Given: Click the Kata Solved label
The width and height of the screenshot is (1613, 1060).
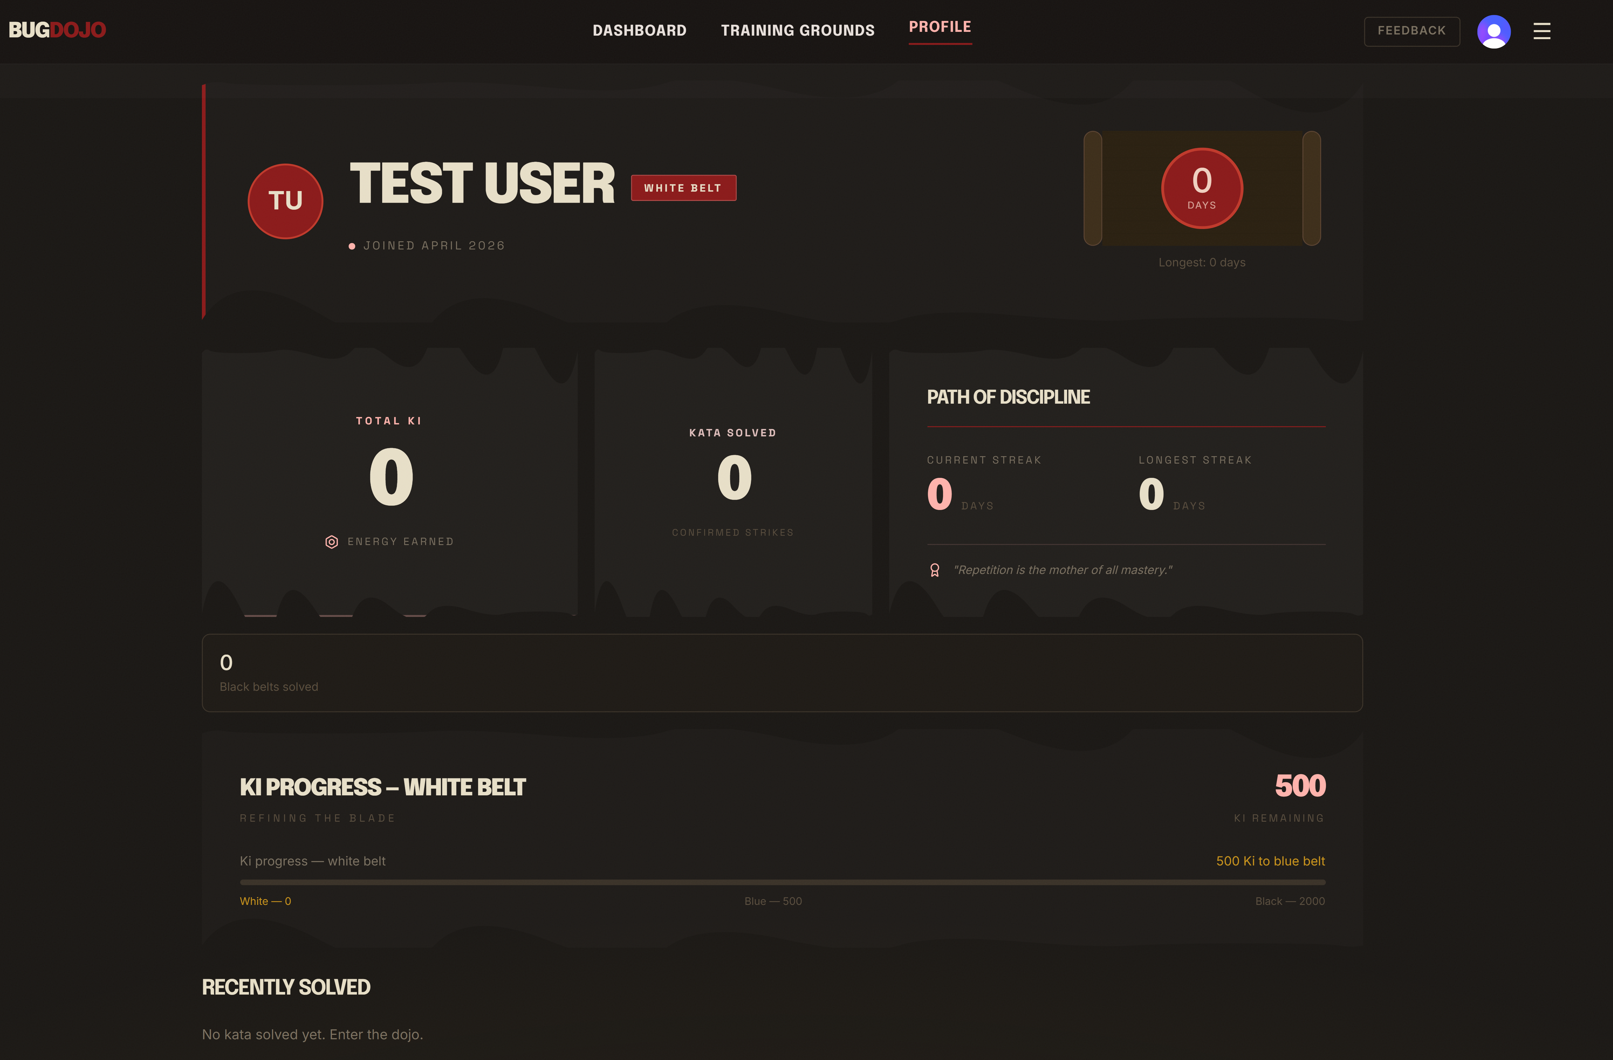Looking at the screenshot, I should click(733, 433).
